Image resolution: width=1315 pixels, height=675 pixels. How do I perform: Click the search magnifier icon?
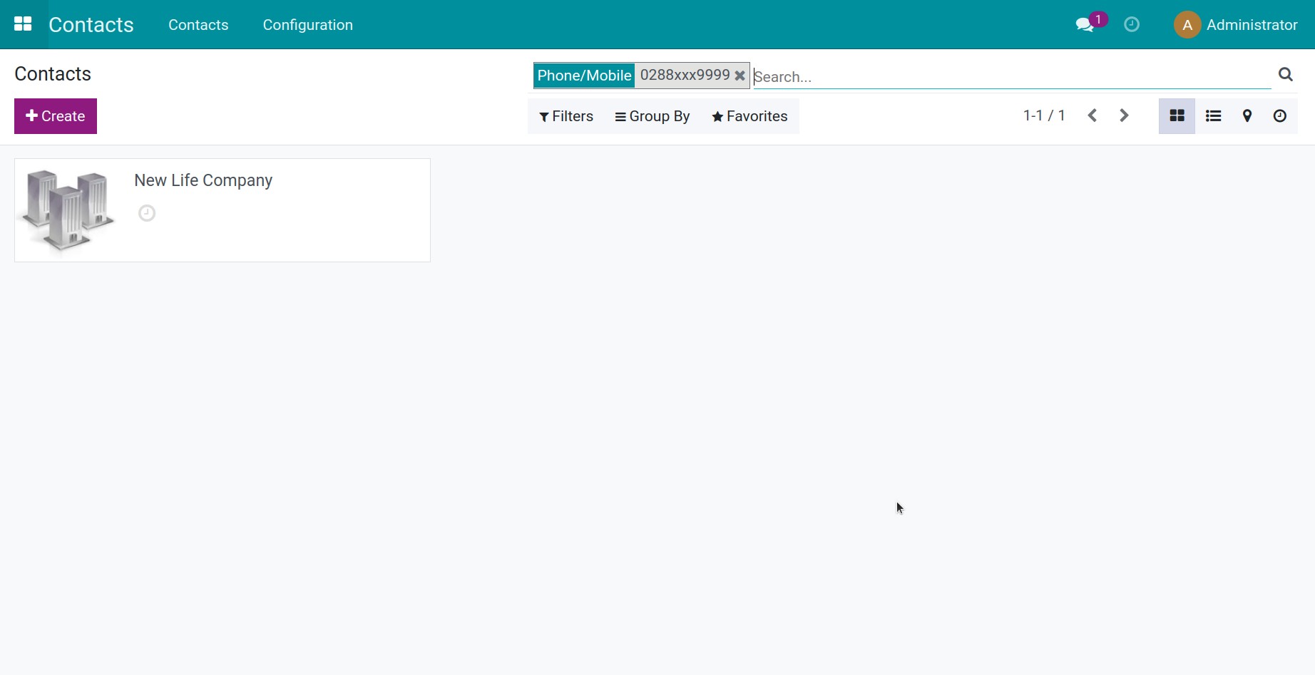(1285, 75)
